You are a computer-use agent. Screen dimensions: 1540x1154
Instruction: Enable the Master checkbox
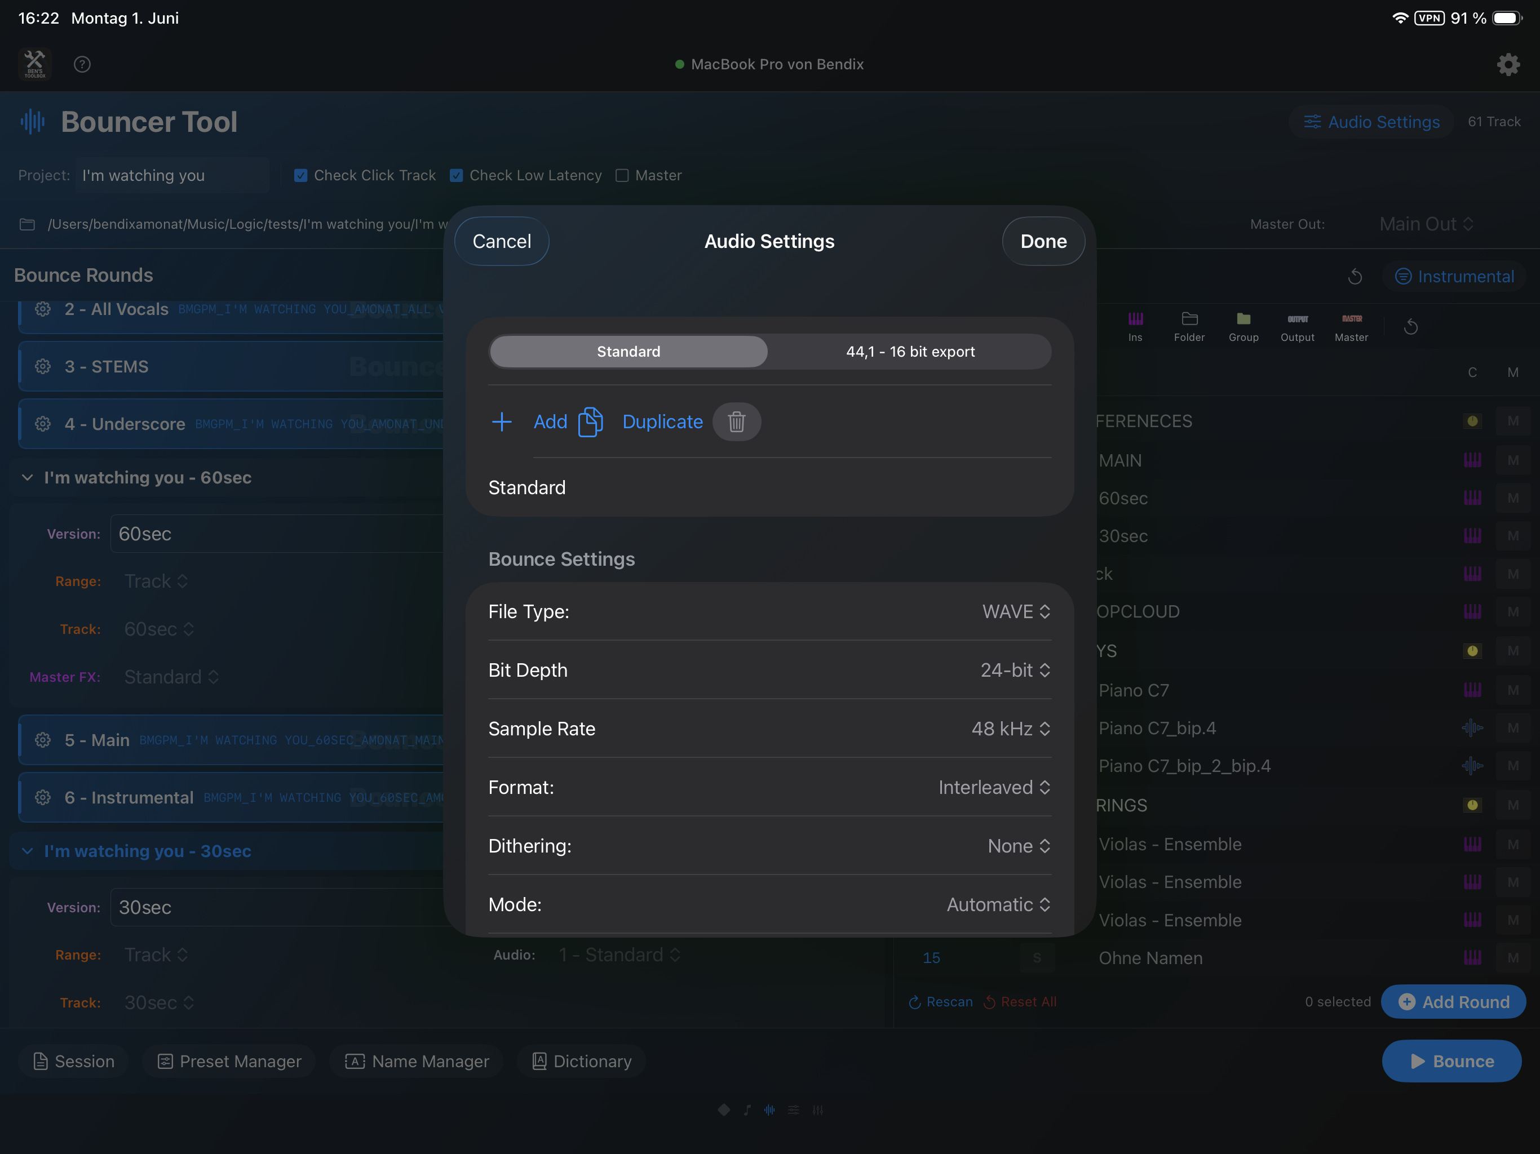[622, 175]
